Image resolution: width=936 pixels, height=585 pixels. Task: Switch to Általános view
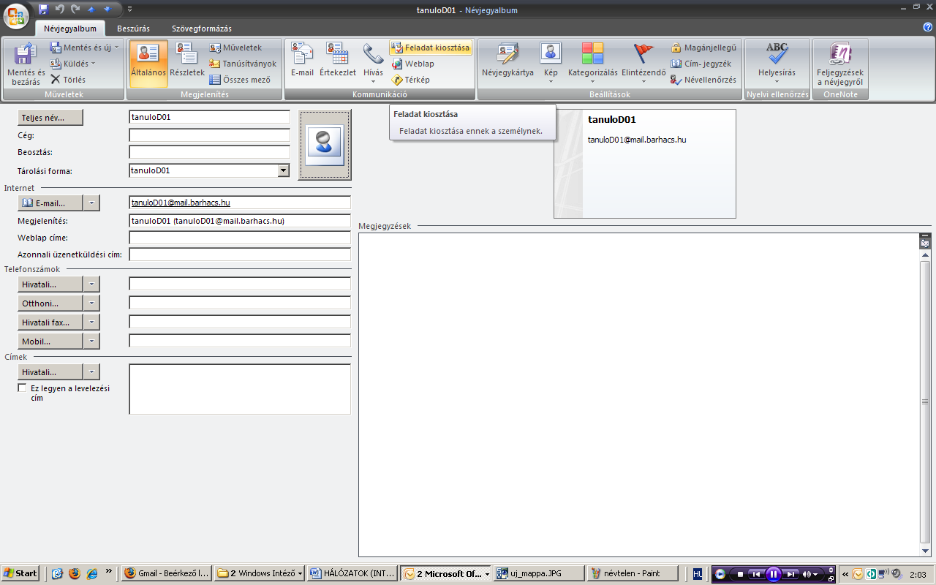148,64
